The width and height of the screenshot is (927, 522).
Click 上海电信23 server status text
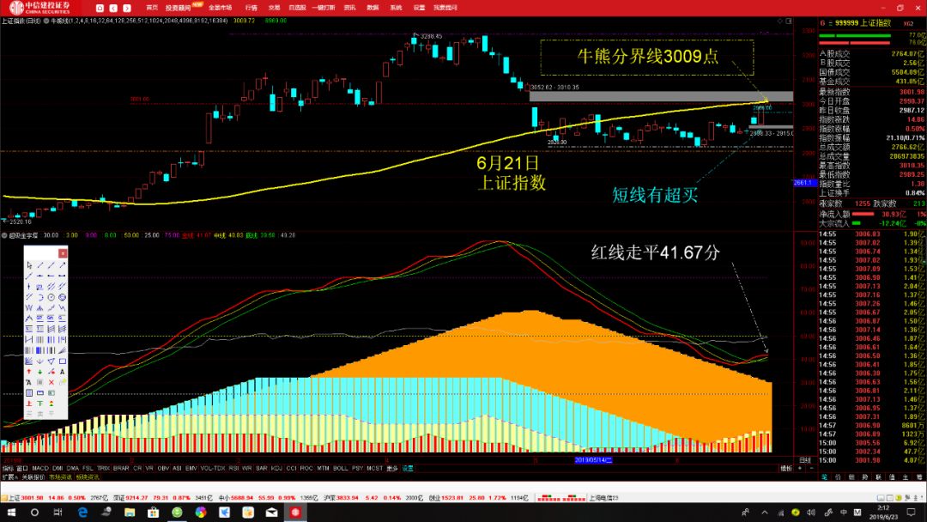(603, 498)
